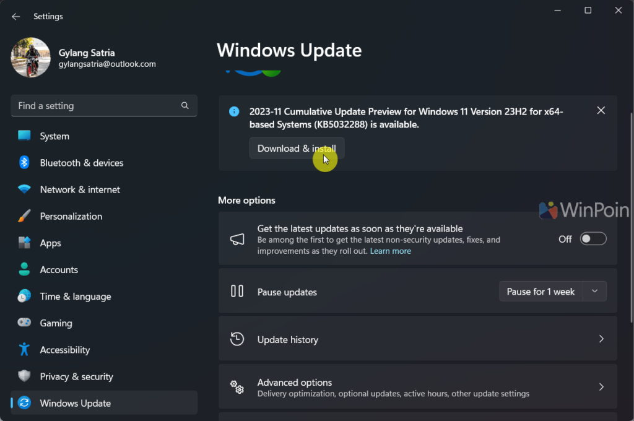Go to Accounts settings page

coord(59,270)
